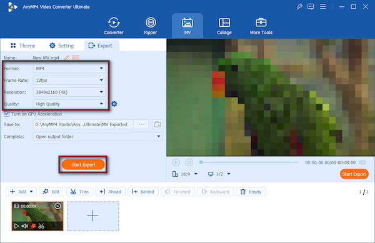
Task: Open More Tools
Action: (261, 26)
